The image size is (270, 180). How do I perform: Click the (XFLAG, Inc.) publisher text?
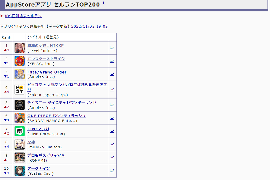click(x=41, y=64)
